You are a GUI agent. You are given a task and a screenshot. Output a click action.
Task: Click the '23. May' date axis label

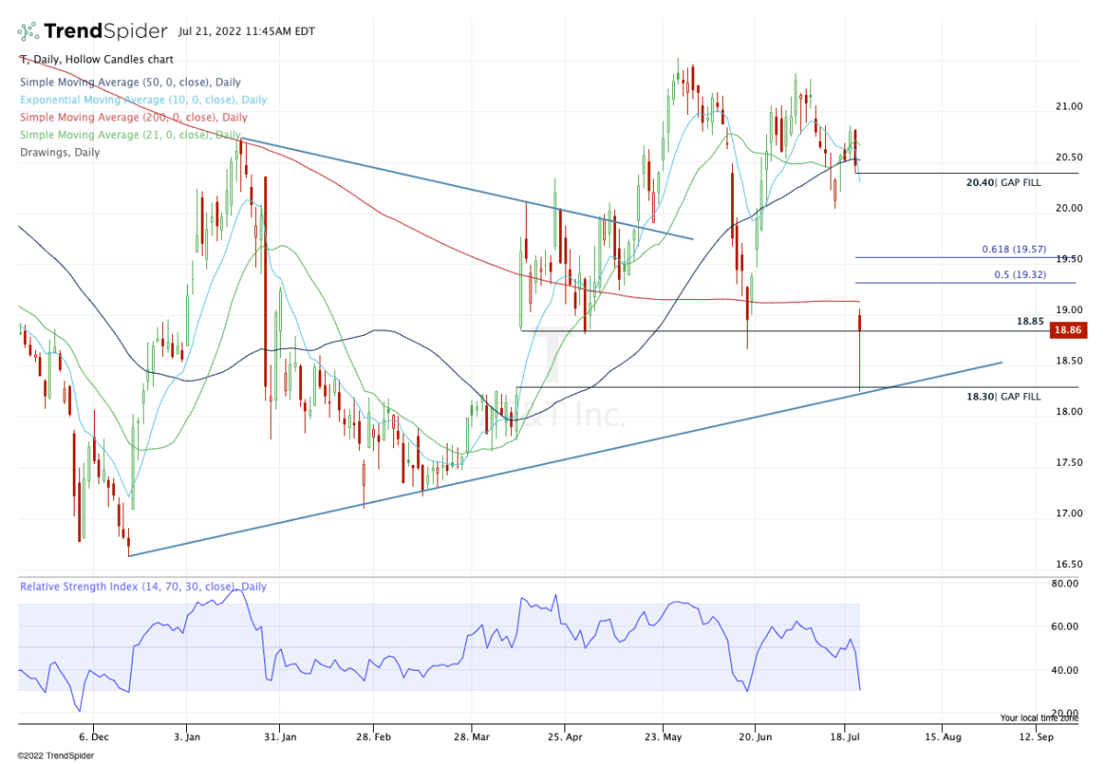click(x=661, y=737)
